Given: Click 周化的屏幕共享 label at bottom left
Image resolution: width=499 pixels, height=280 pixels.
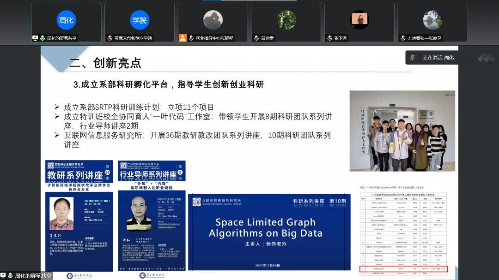Looking at the screenshot, I should pyautogui.click(x=33, y=276).
